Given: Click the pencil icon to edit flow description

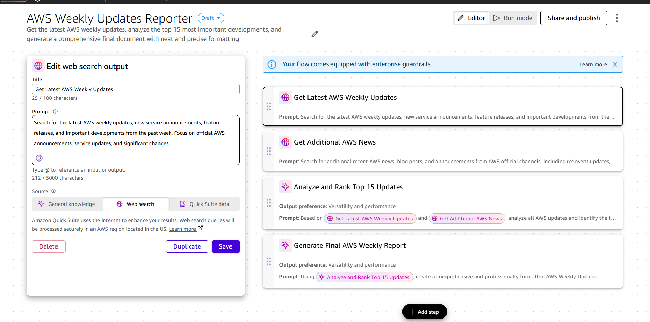Looking at the screenshot, I should tap(314, 34).
